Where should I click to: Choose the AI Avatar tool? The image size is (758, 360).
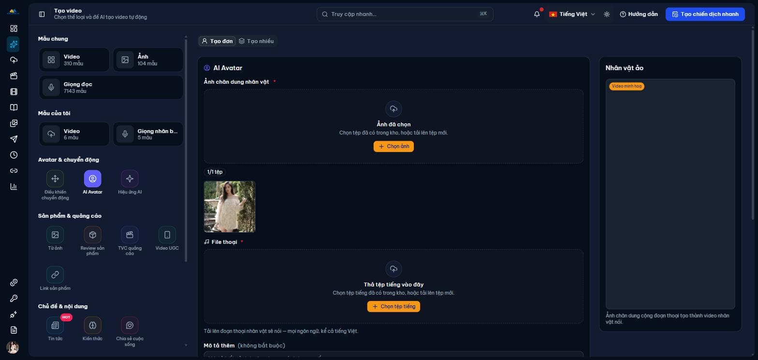click(92, 182)
